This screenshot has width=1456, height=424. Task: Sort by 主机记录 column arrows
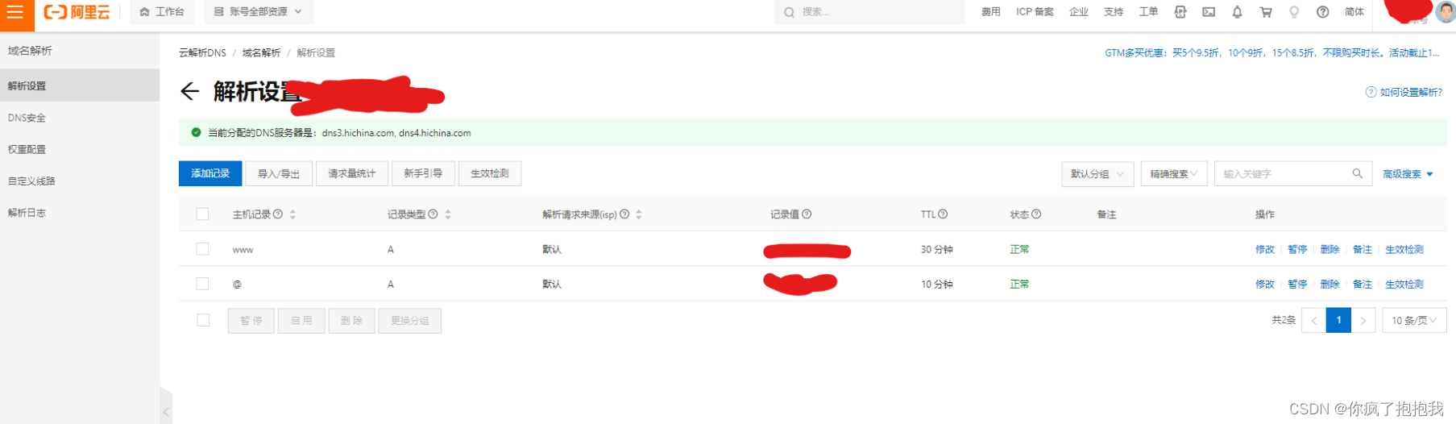click(292, 214)
